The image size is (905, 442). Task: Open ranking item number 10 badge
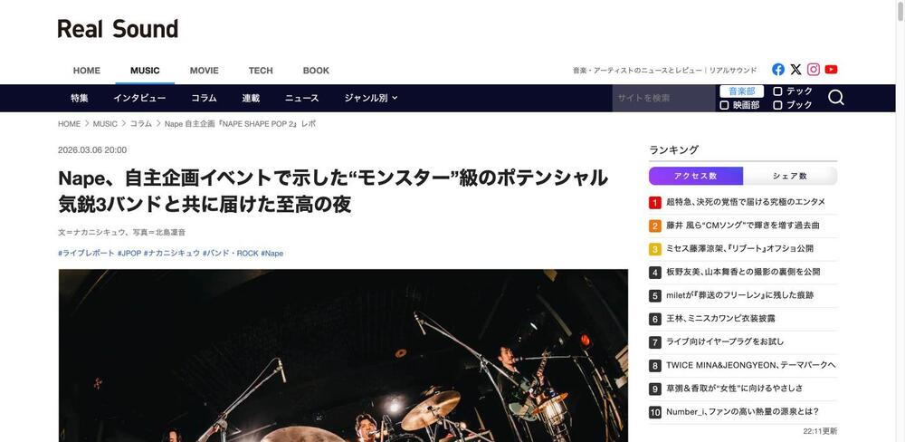tap(654, 412)
